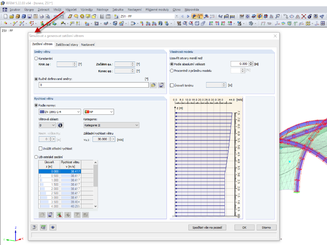Click the info button next to wind zone

pos(60,125)
